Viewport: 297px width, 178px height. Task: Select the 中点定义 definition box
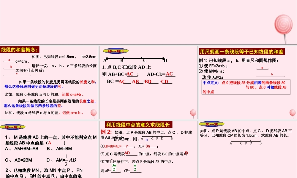pyautogui.click(x=246, y=87)
